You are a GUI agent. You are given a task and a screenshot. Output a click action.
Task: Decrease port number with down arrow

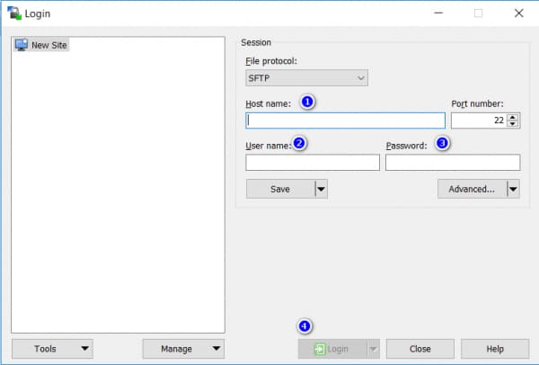513,124
